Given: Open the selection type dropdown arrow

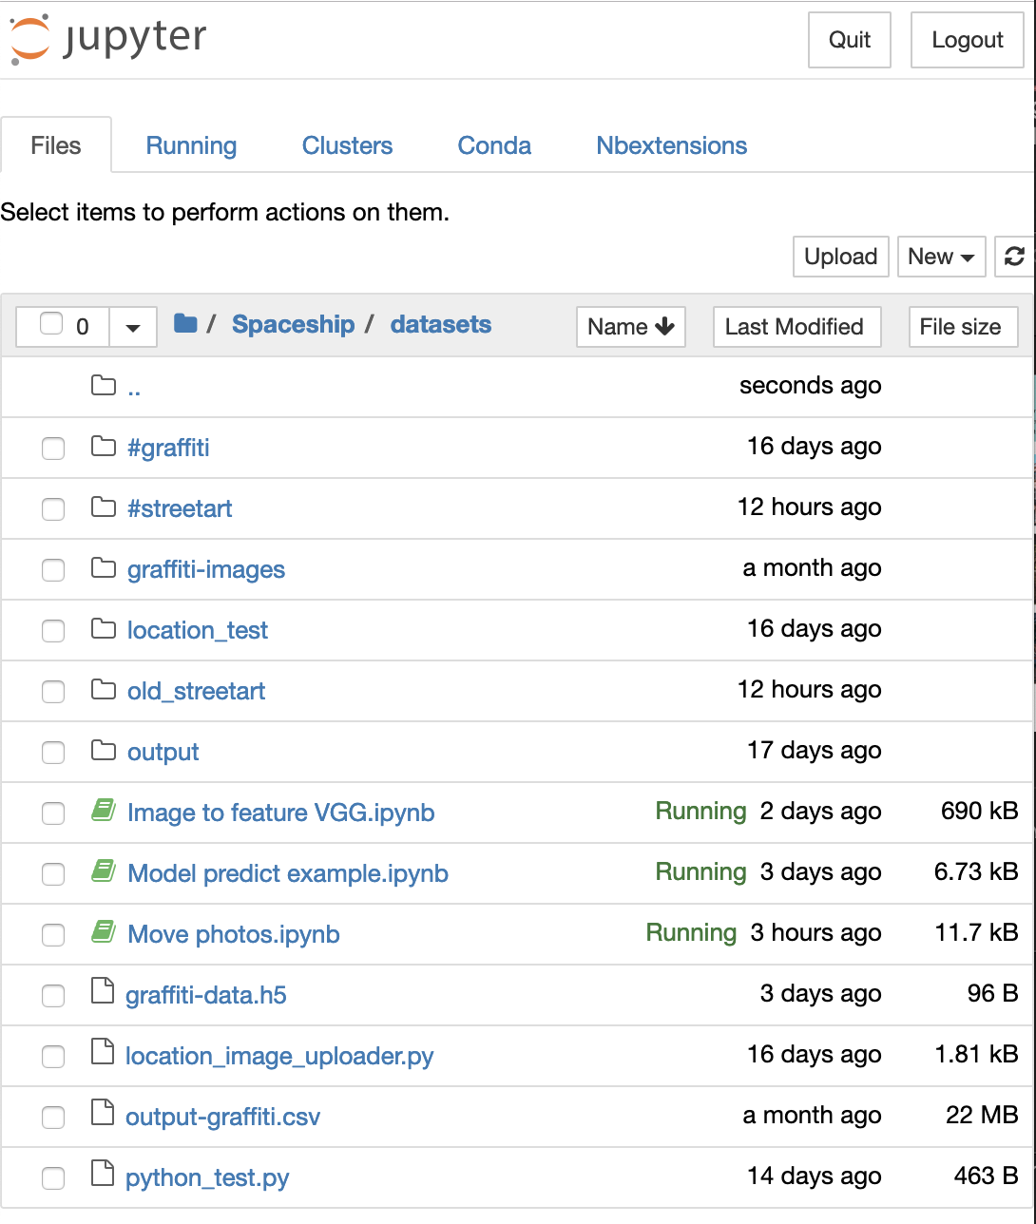Looking at the screenshot, I should point(133,327).
